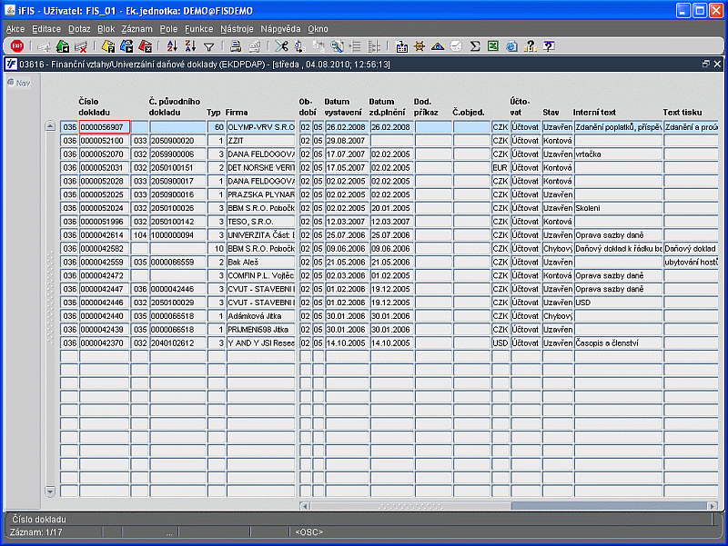This screenshot has height=546, width=728.
Task: Click document number 0000042614
Action: pos(105,235)
